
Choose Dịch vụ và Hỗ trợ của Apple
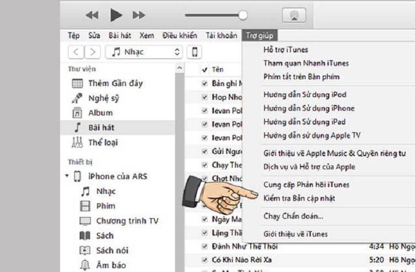coord(309,167)
